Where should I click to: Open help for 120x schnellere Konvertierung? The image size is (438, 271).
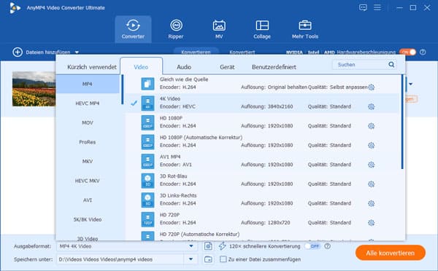(x=327, y=246)
